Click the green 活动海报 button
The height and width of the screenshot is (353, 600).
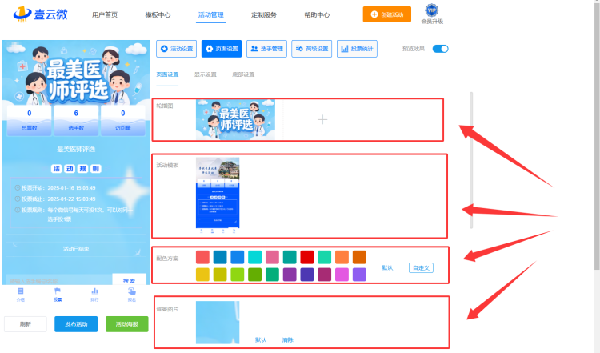126,324
